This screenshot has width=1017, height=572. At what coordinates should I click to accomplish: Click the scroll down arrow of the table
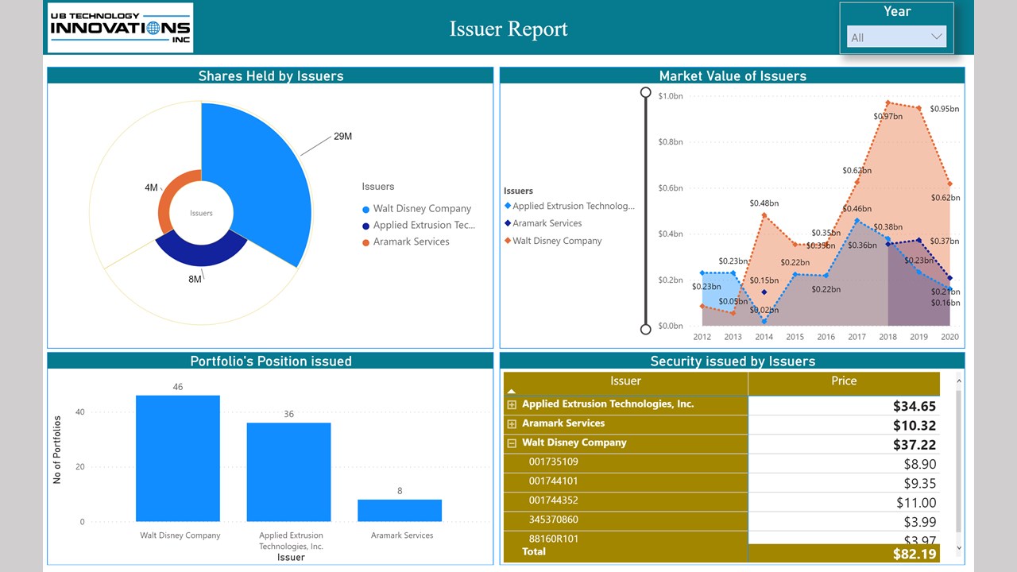pos(958,547)
